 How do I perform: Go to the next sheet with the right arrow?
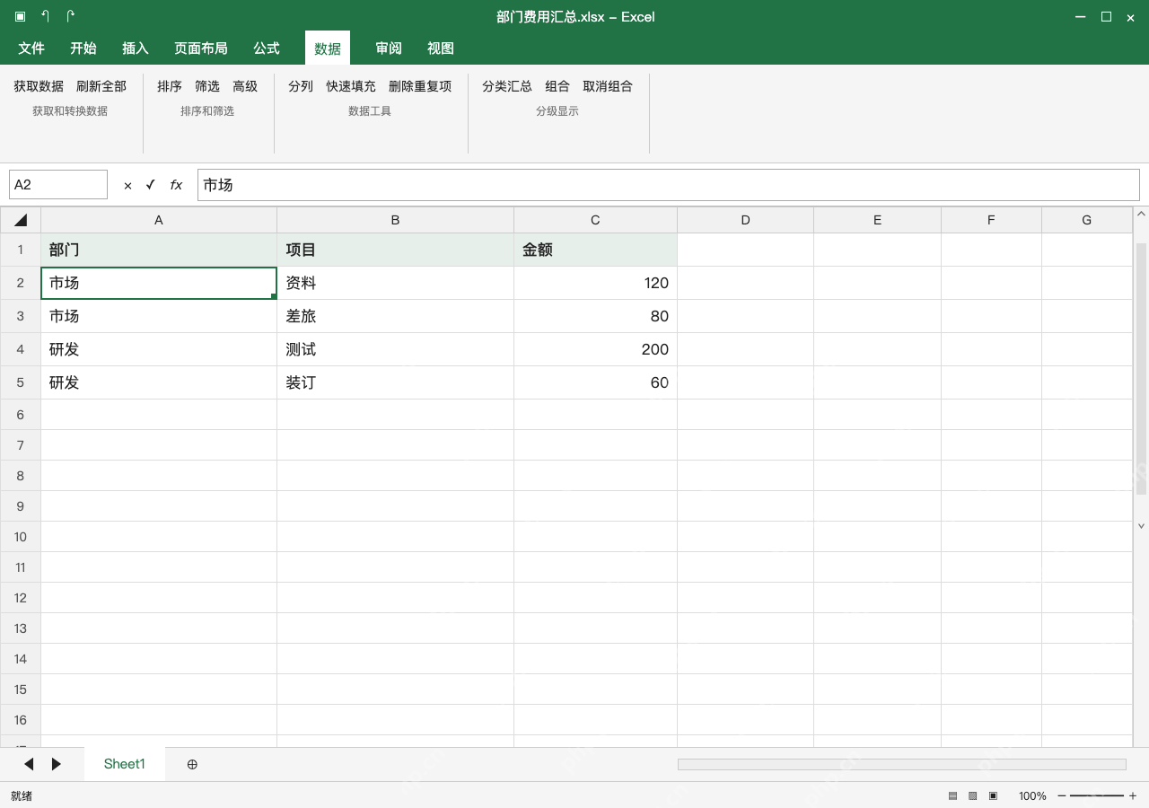pos(57,764)
